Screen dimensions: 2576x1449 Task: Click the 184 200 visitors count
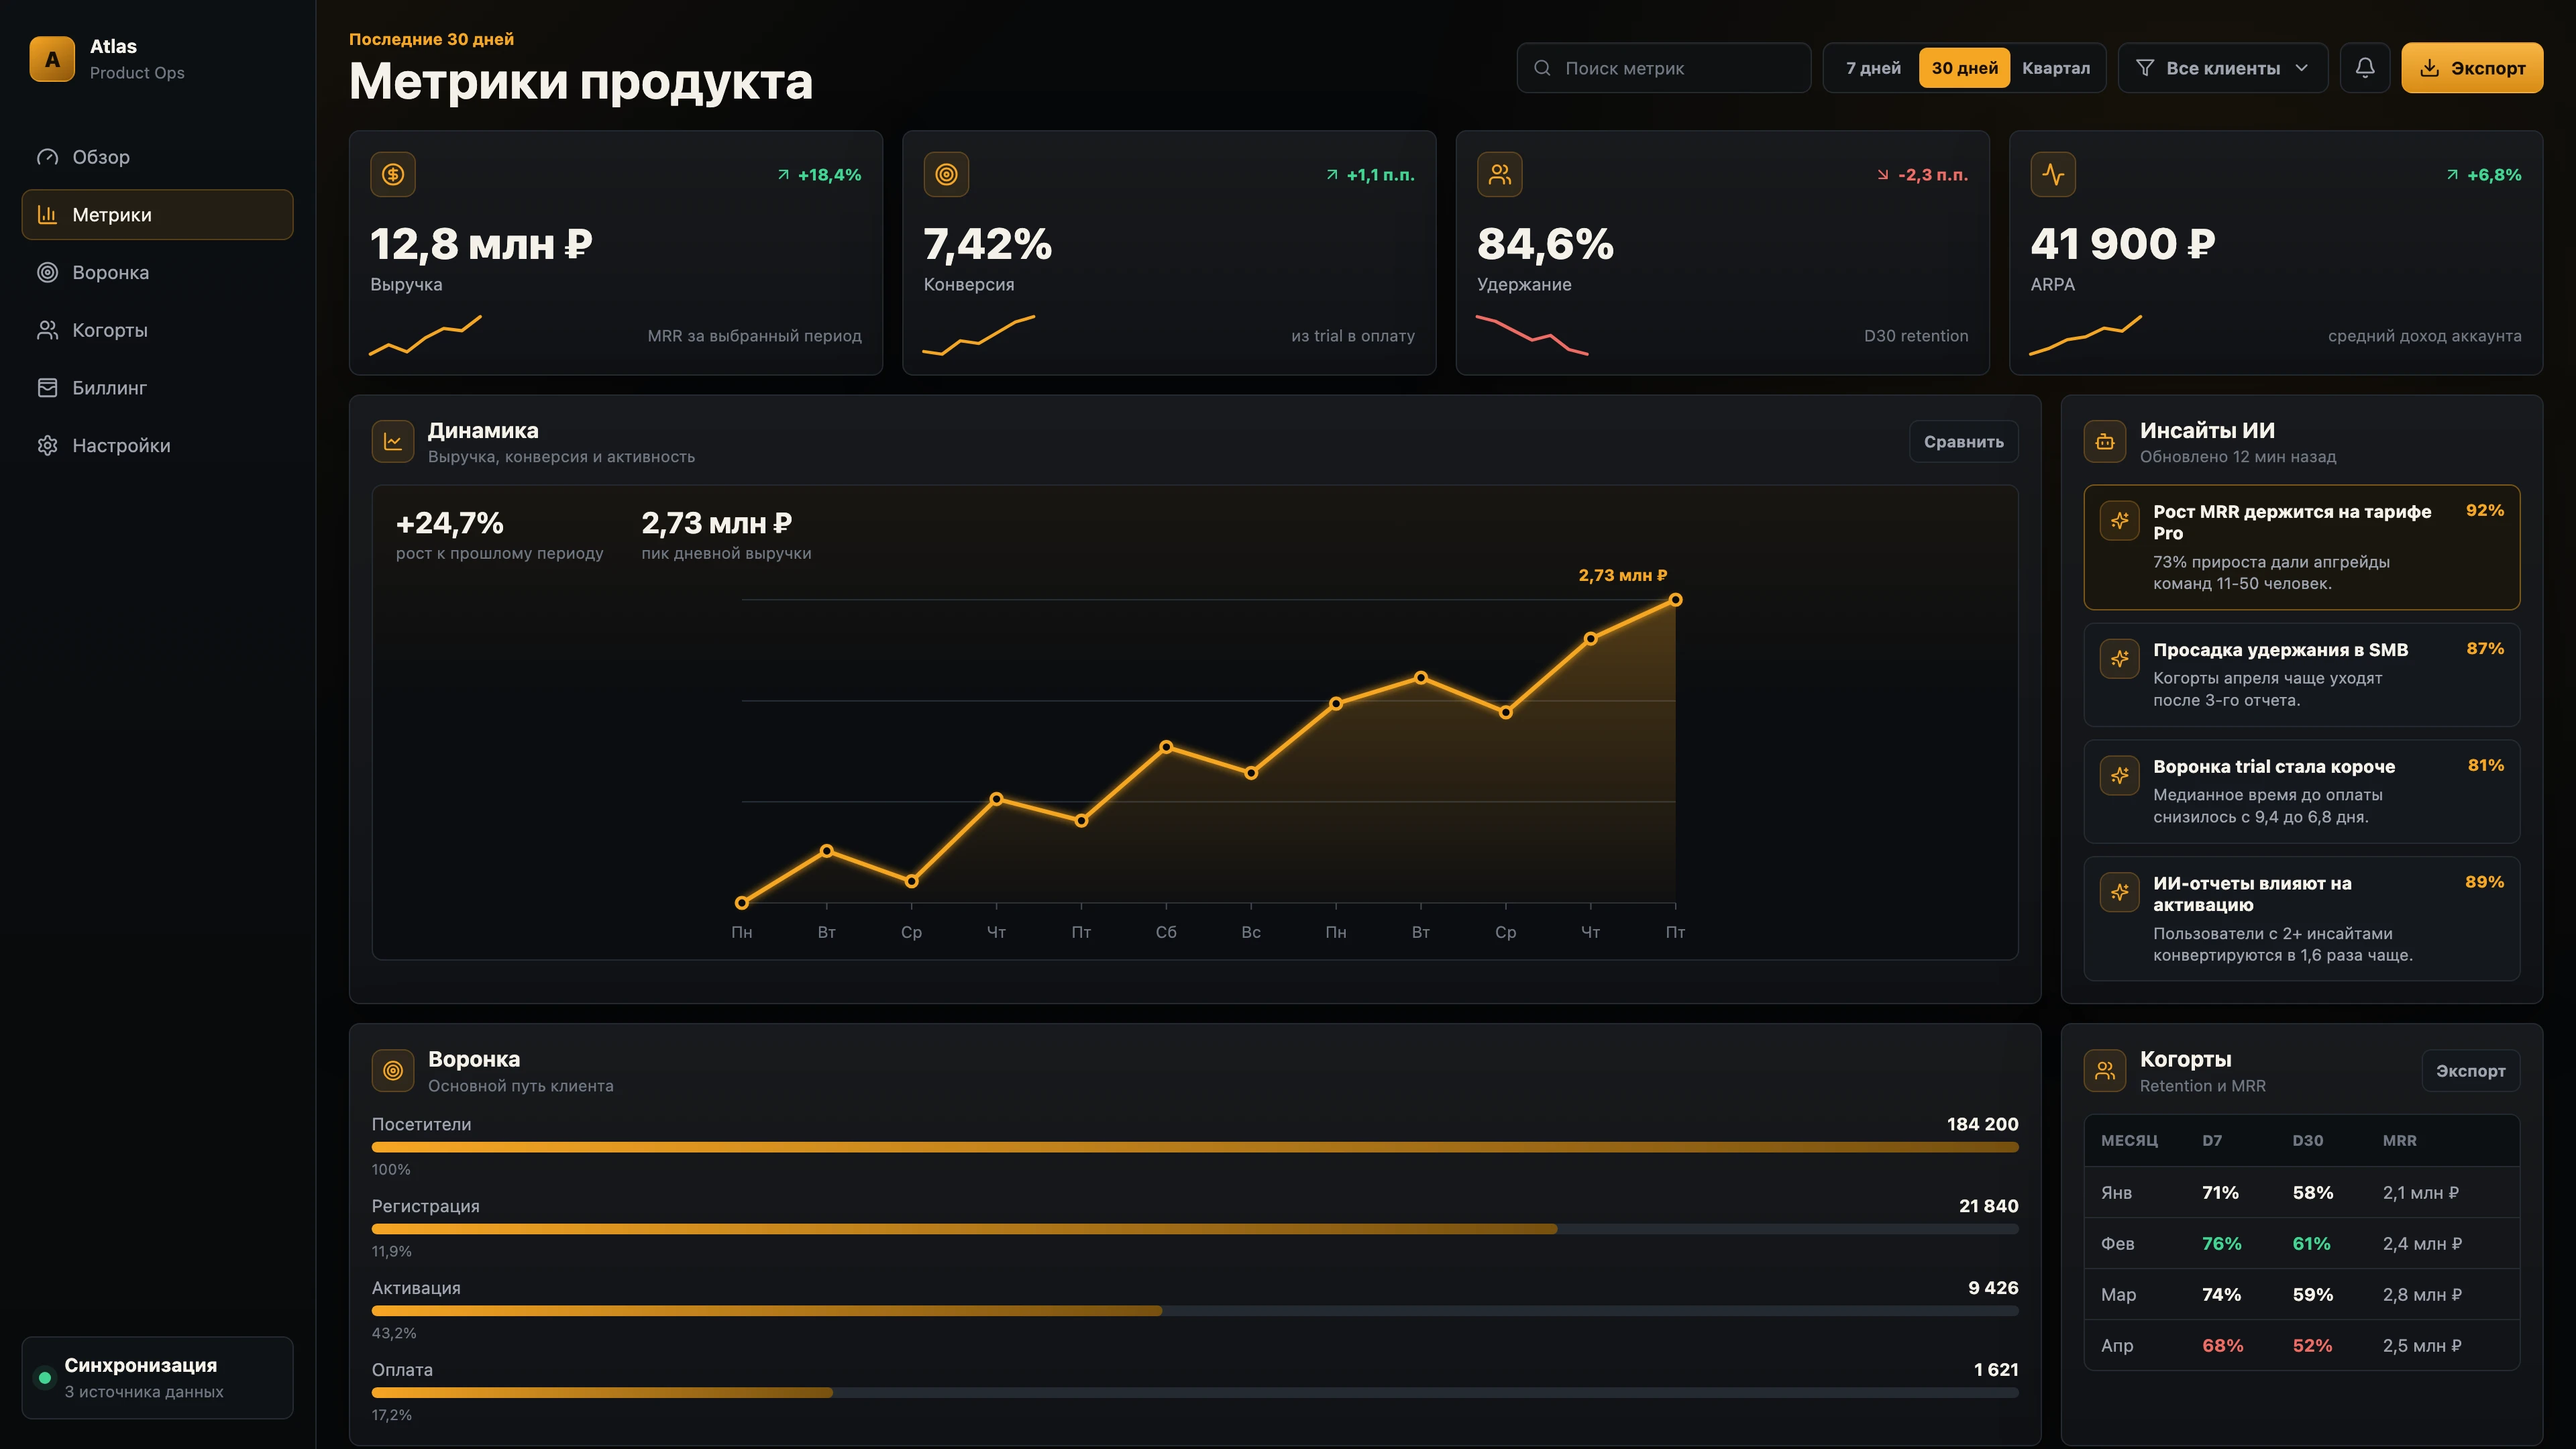1982,1124
